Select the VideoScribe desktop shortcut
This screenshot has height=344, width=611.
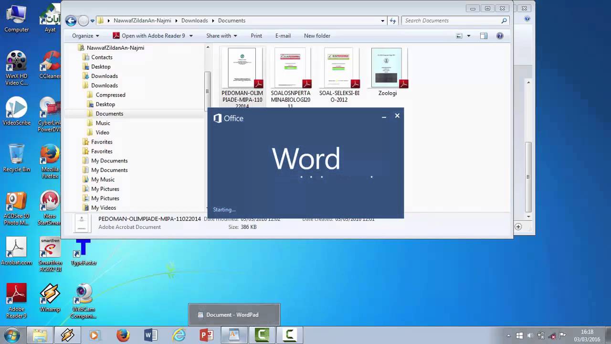pyautogui.click(x=17, y=111)
